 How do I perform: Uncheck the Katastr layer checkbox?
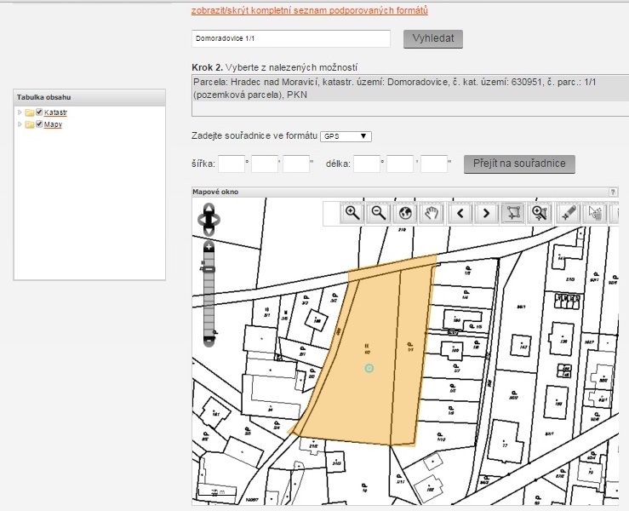pos(39,112)
